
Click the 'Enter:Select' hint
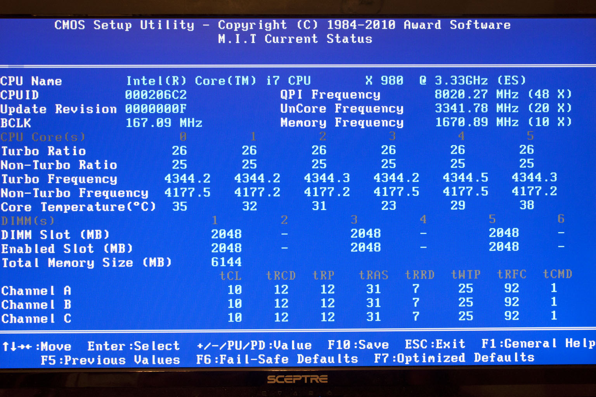click(133, 346)
